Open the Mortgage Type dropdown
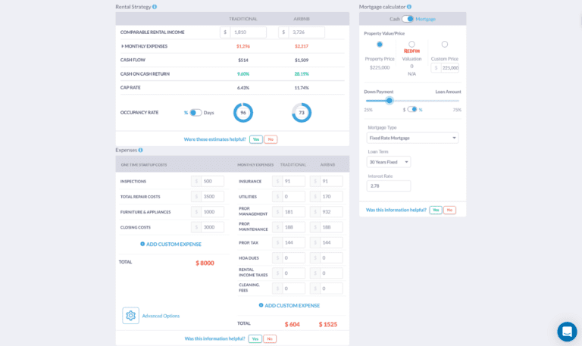The height and width of the screenshot is (346, 582). pos(412,138)
